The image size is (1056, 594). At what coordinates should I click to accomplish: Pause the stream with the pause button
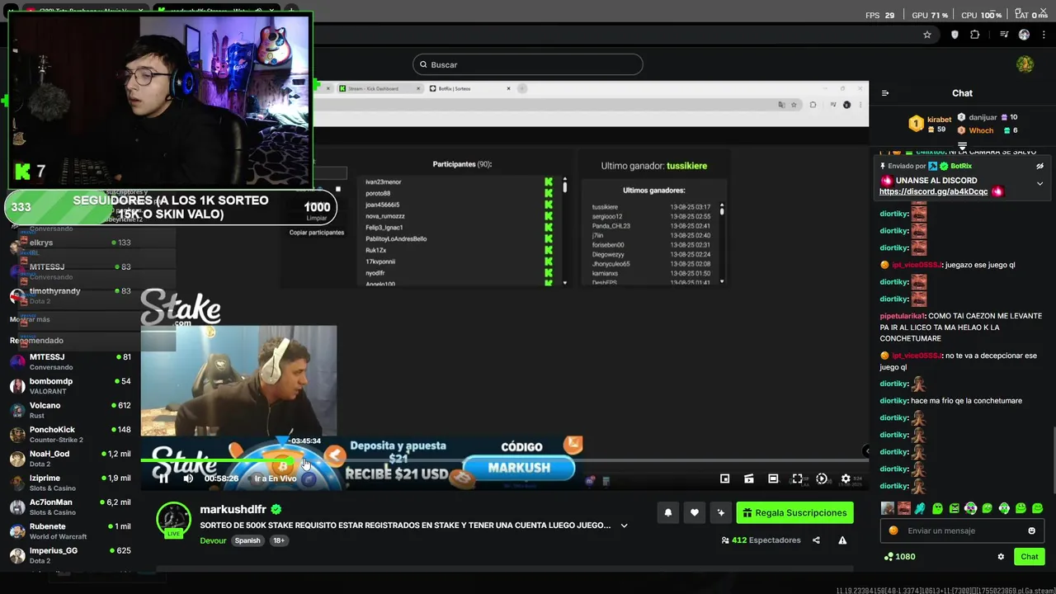(x=163, y=478)
